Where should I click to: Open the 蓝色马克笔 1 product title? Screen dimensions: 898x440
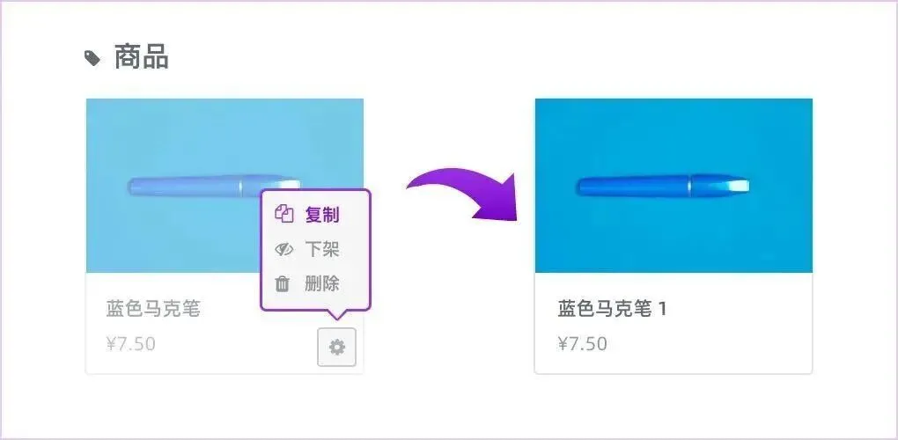(612, 310)
